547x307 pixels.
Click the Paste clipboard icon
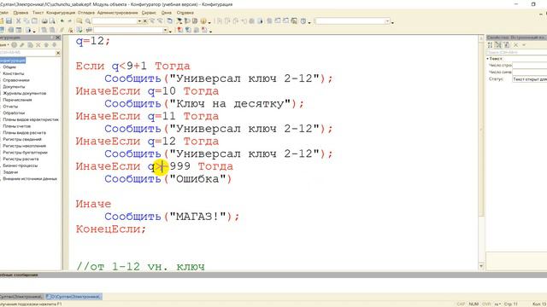[x=34, y=20]
